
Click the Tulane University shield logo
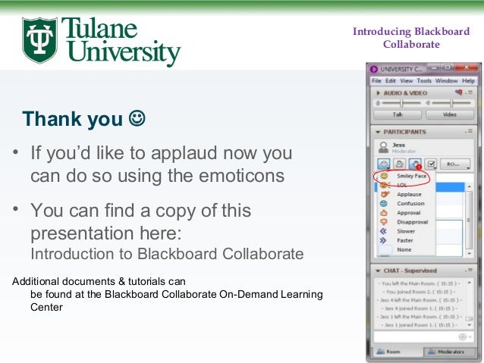coord(39,40)
